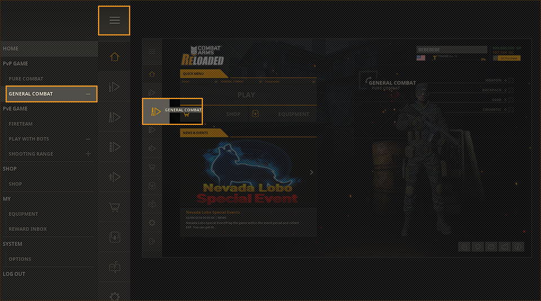Open EQUIPMENT under MY section
Image resolution: width=541 pixels, height=301 pixels.
[x=23, y=214]
